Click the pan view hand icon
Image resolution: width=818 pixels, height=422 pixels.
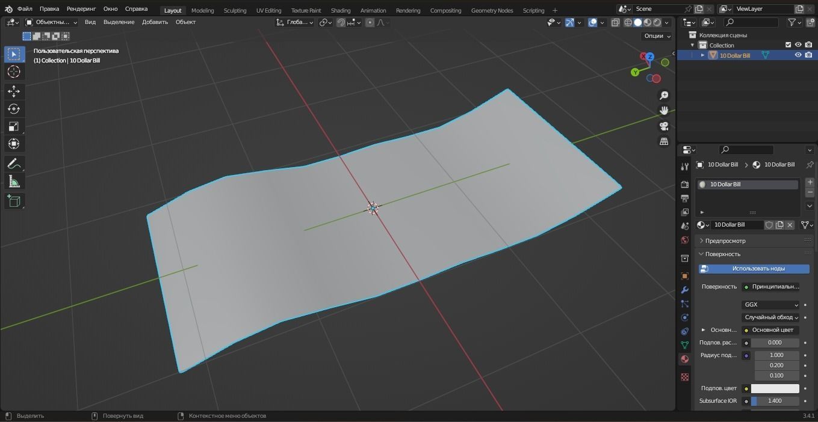click(664, 111)
